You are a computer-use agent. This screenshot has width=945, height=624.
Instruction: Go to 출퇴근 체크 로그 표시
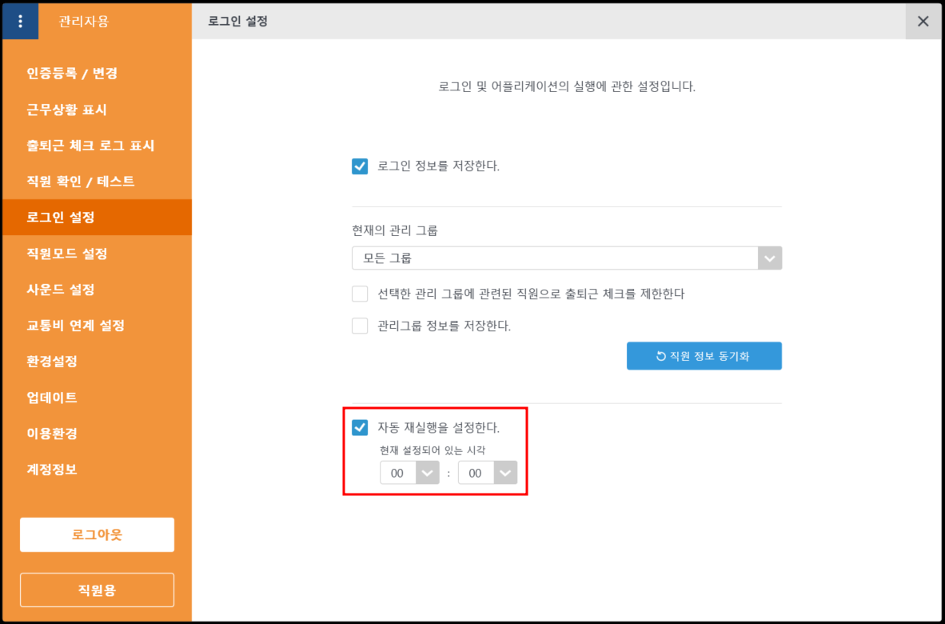(x=90, y=146)
